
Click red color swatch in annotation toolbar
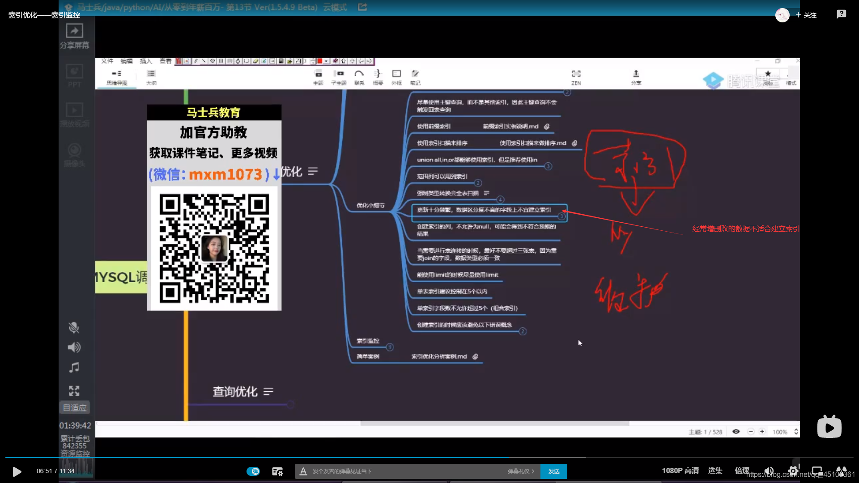click(320, 61)
